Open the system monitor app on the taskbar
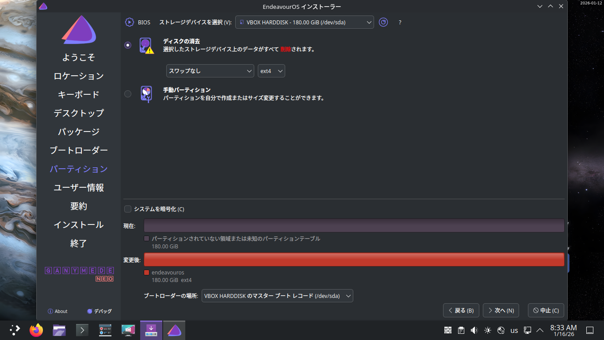 click(x=105, y=330)
